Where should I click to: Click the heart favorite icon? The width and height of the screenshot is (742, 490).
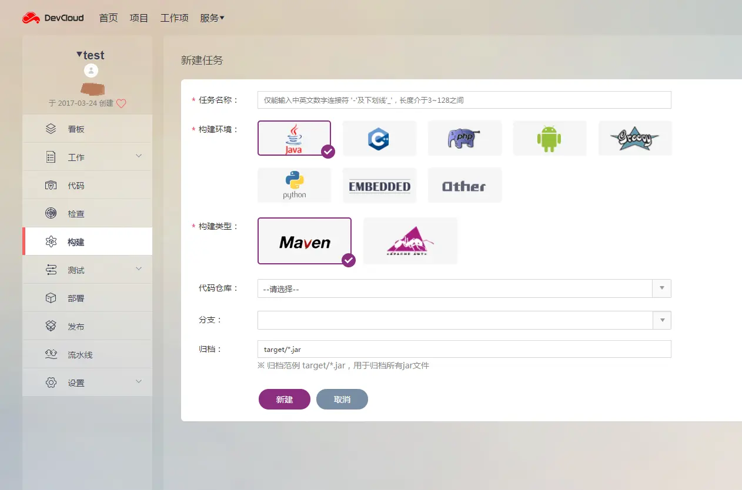[121, 103]
